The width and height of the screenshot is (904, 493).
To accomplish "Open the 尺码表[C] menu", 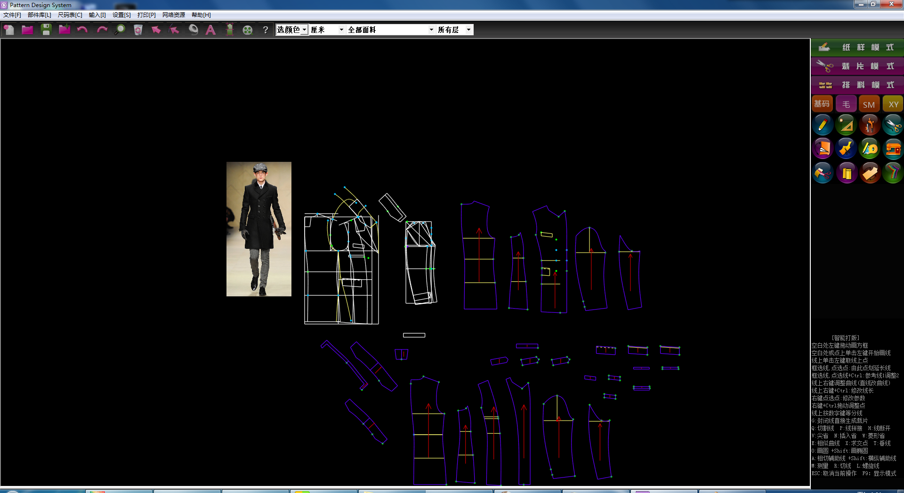I will pyautogui.click(x=70, y=15).
